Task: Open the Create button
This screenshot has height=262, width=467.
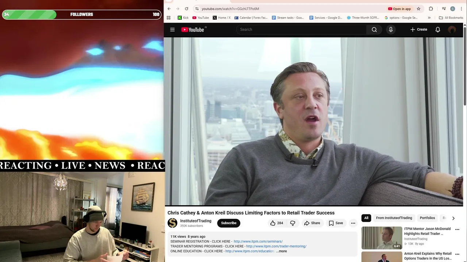Action: [x=419, y=29]
